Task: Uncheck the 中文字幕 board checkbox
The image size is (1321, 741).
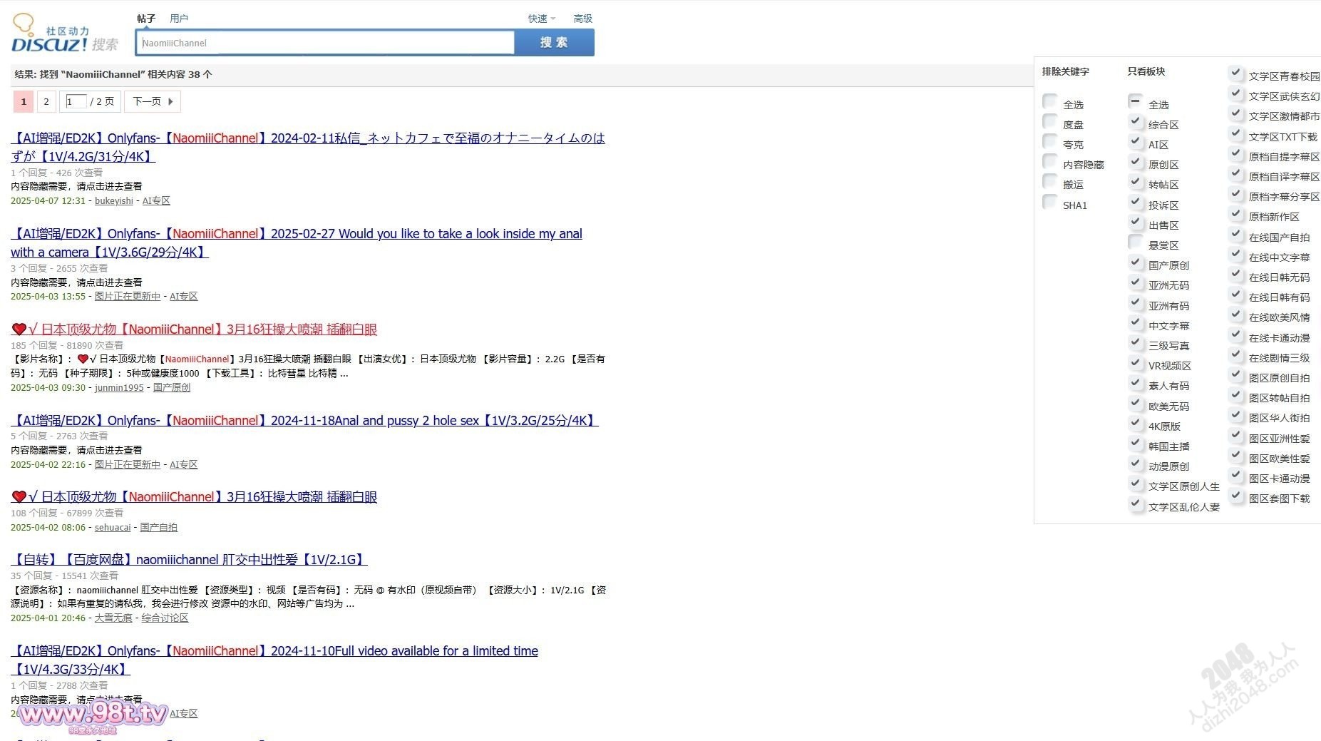Action: pyautogui.click(x=1136, y=322)
